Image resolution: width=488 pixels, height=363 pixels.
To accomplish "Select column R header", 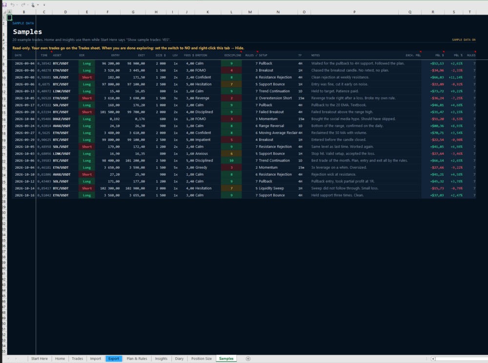I will point(433,12).
